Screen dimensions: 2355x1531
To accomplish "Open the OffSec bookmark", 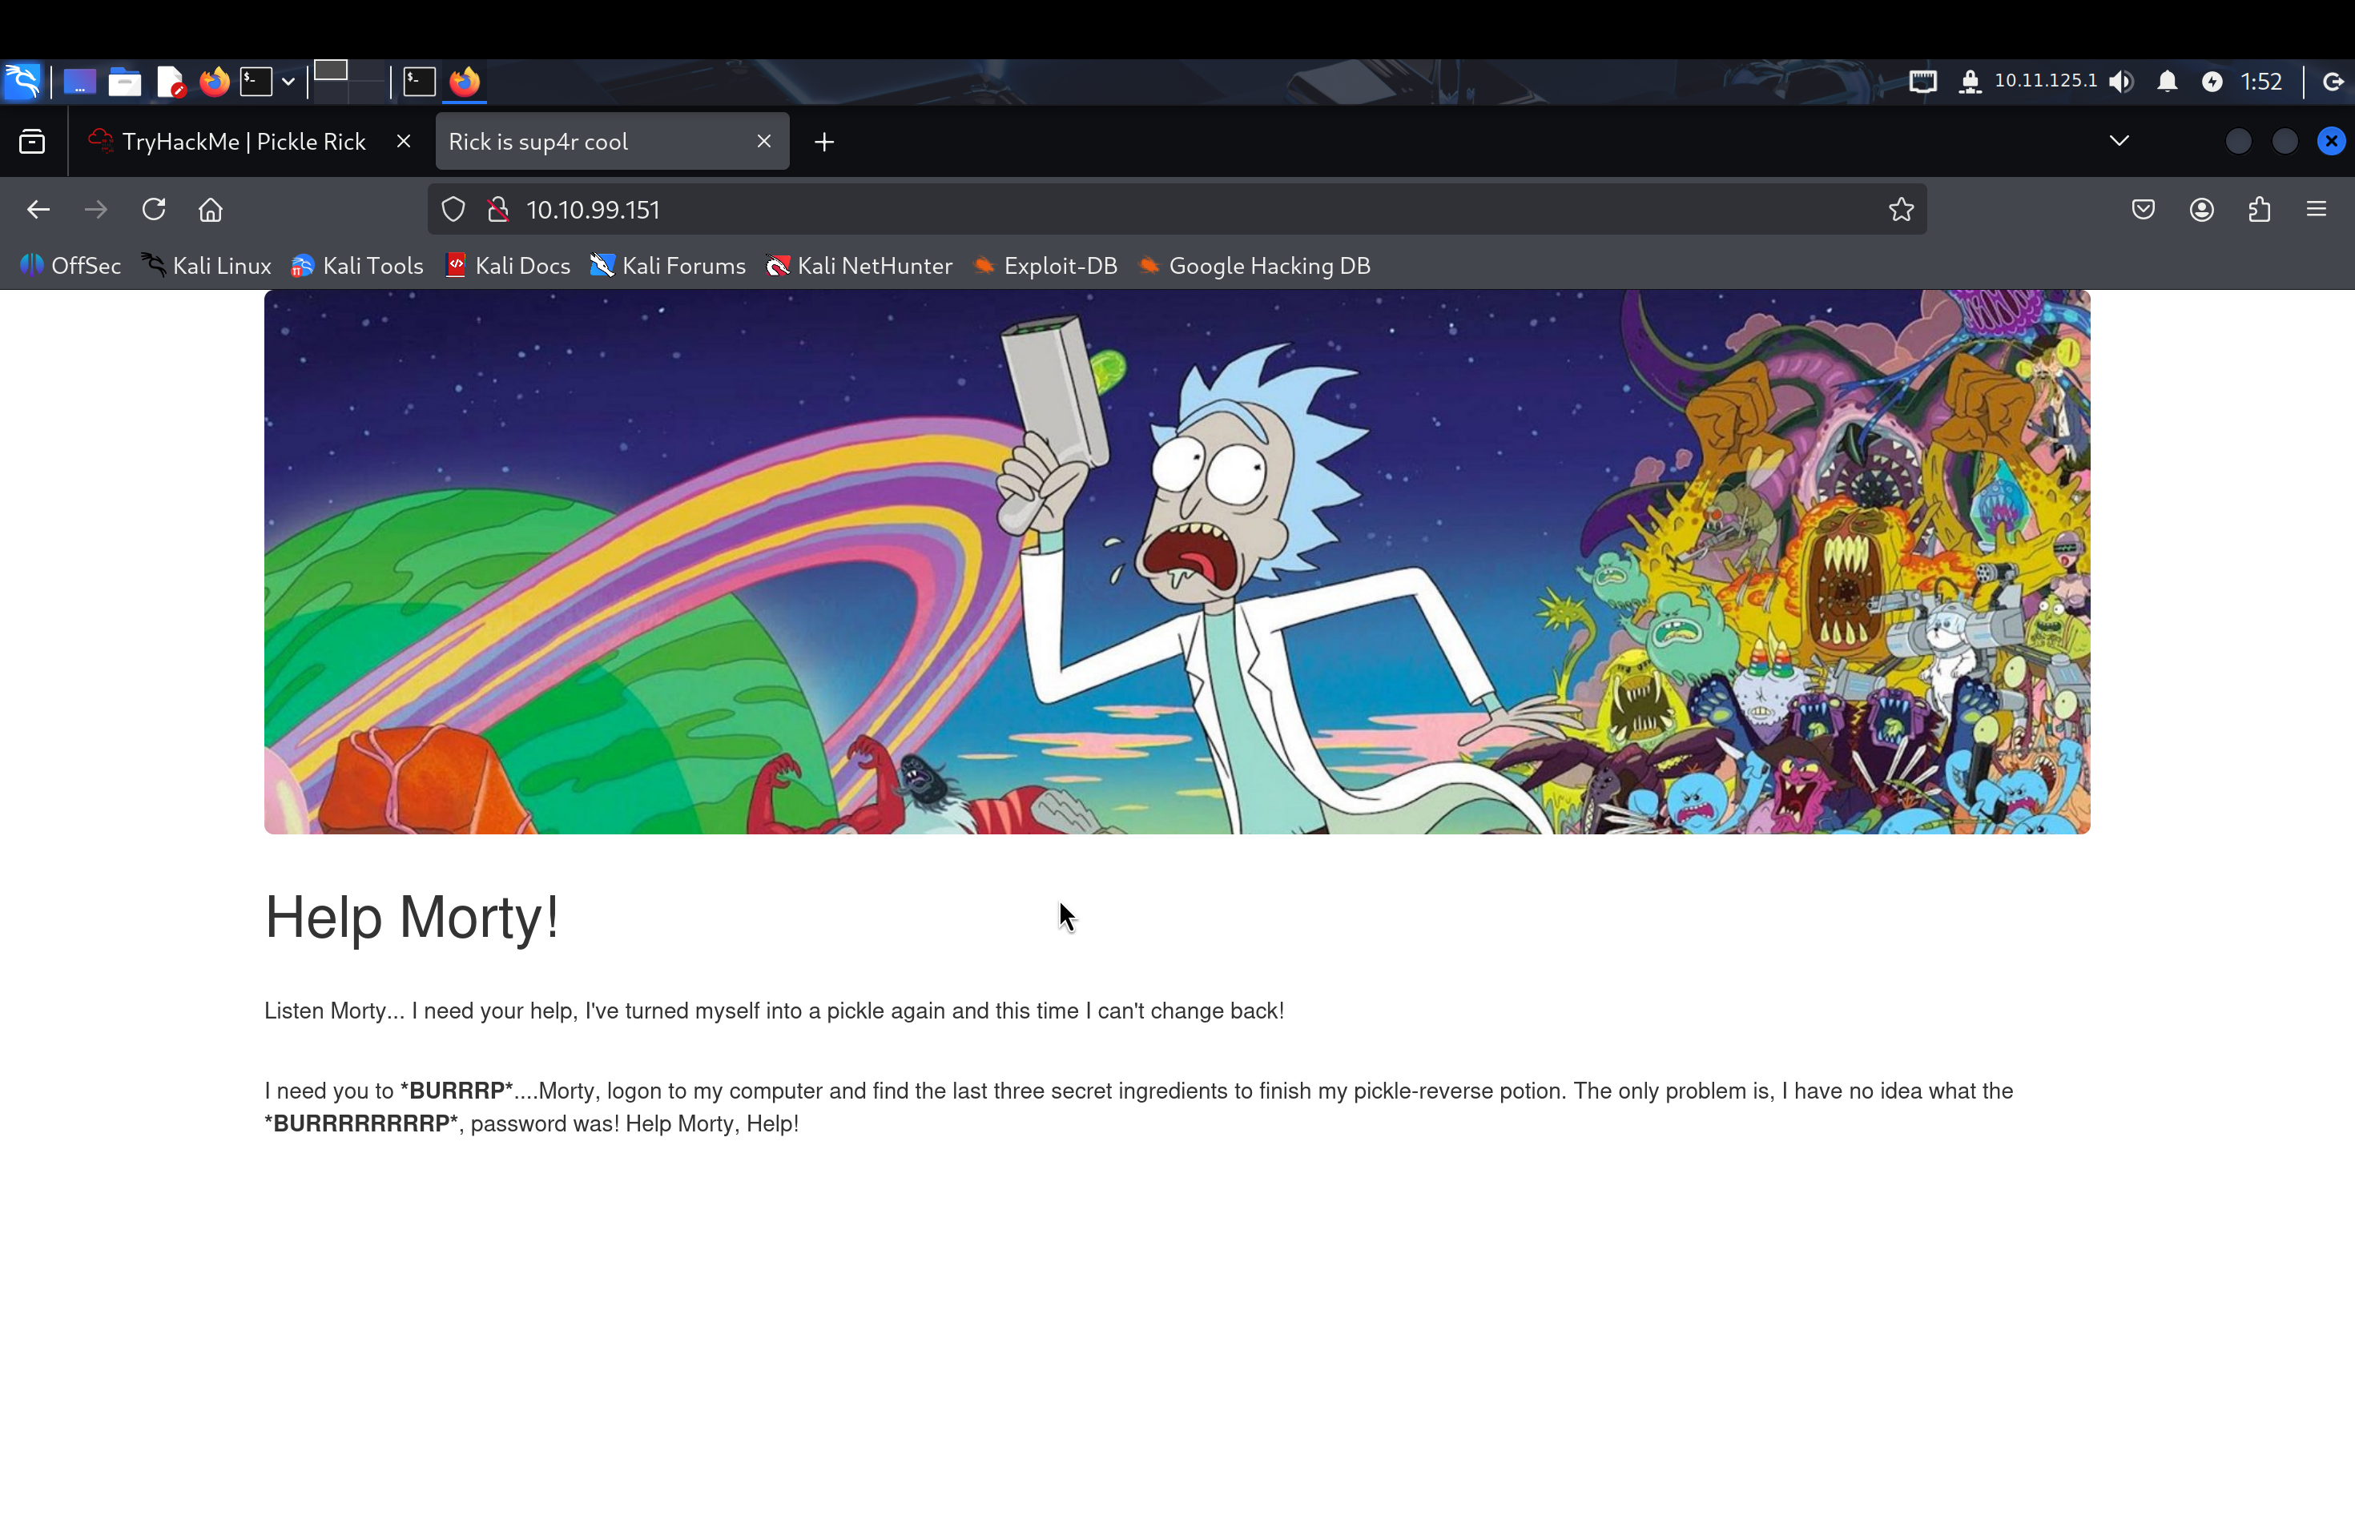I will 70,266.
